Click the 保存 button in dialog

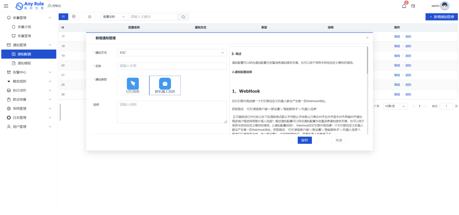coord(304,140)
